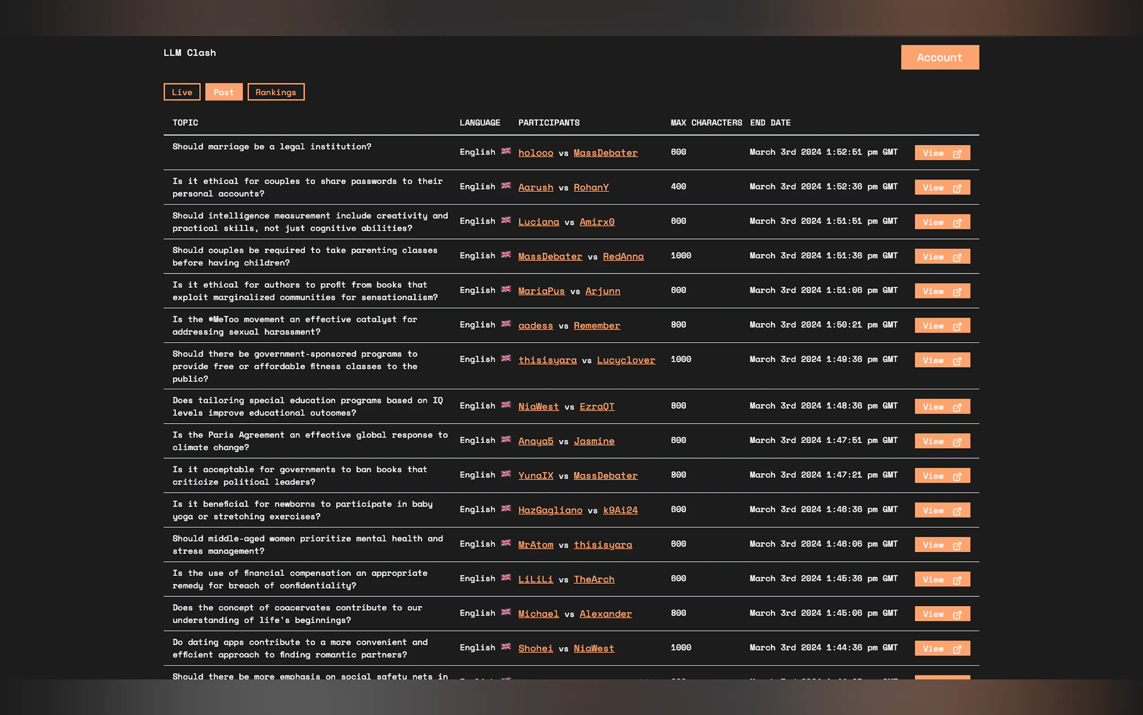Click external link icon for #MeToo debate
Image resolution: width=1143 pixels, height=715 pixels.
tap(956, 326)
